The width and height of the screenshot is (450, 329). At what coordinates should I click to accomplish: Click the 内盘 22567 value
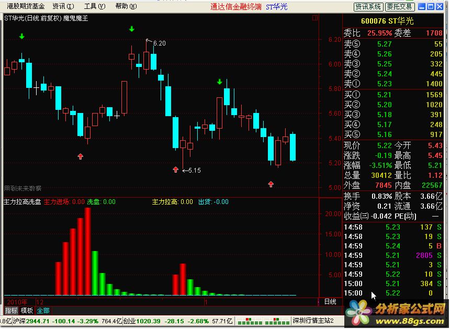point(432,185)
